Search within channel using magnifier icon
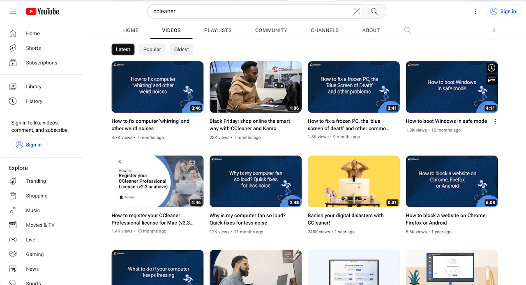Viewport: 526px width, 285px height. (407, 30)
